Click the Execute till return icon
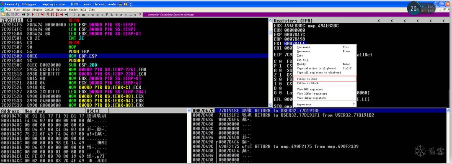The width and height of the screenshot is (452, 164). coord(62,15)
